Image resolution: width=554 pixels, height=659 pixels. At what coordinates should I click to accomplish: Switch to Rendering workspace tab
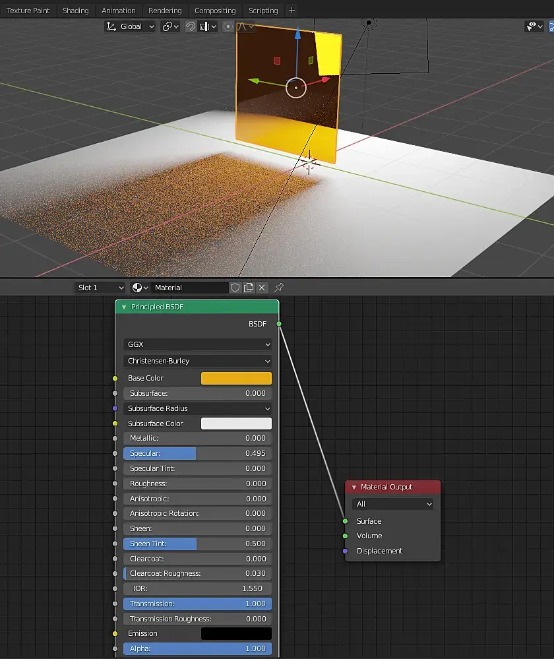coord(165,11)
